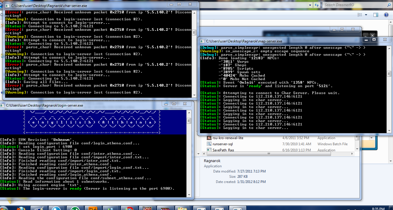
Task: Click the login-server.exe window title icon
Action: click(x=3, y=105)
